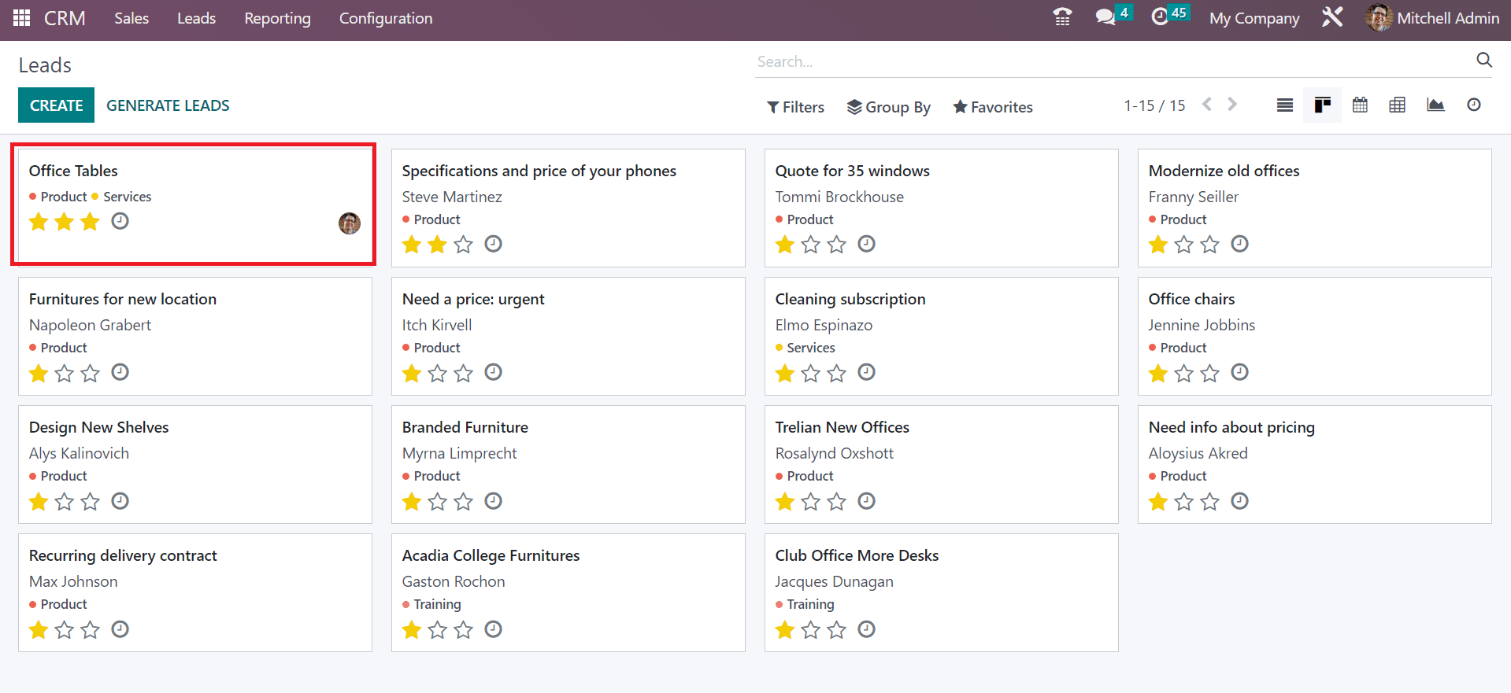
Task: Open the VoIP phone icon
Action: [1062, 17]
